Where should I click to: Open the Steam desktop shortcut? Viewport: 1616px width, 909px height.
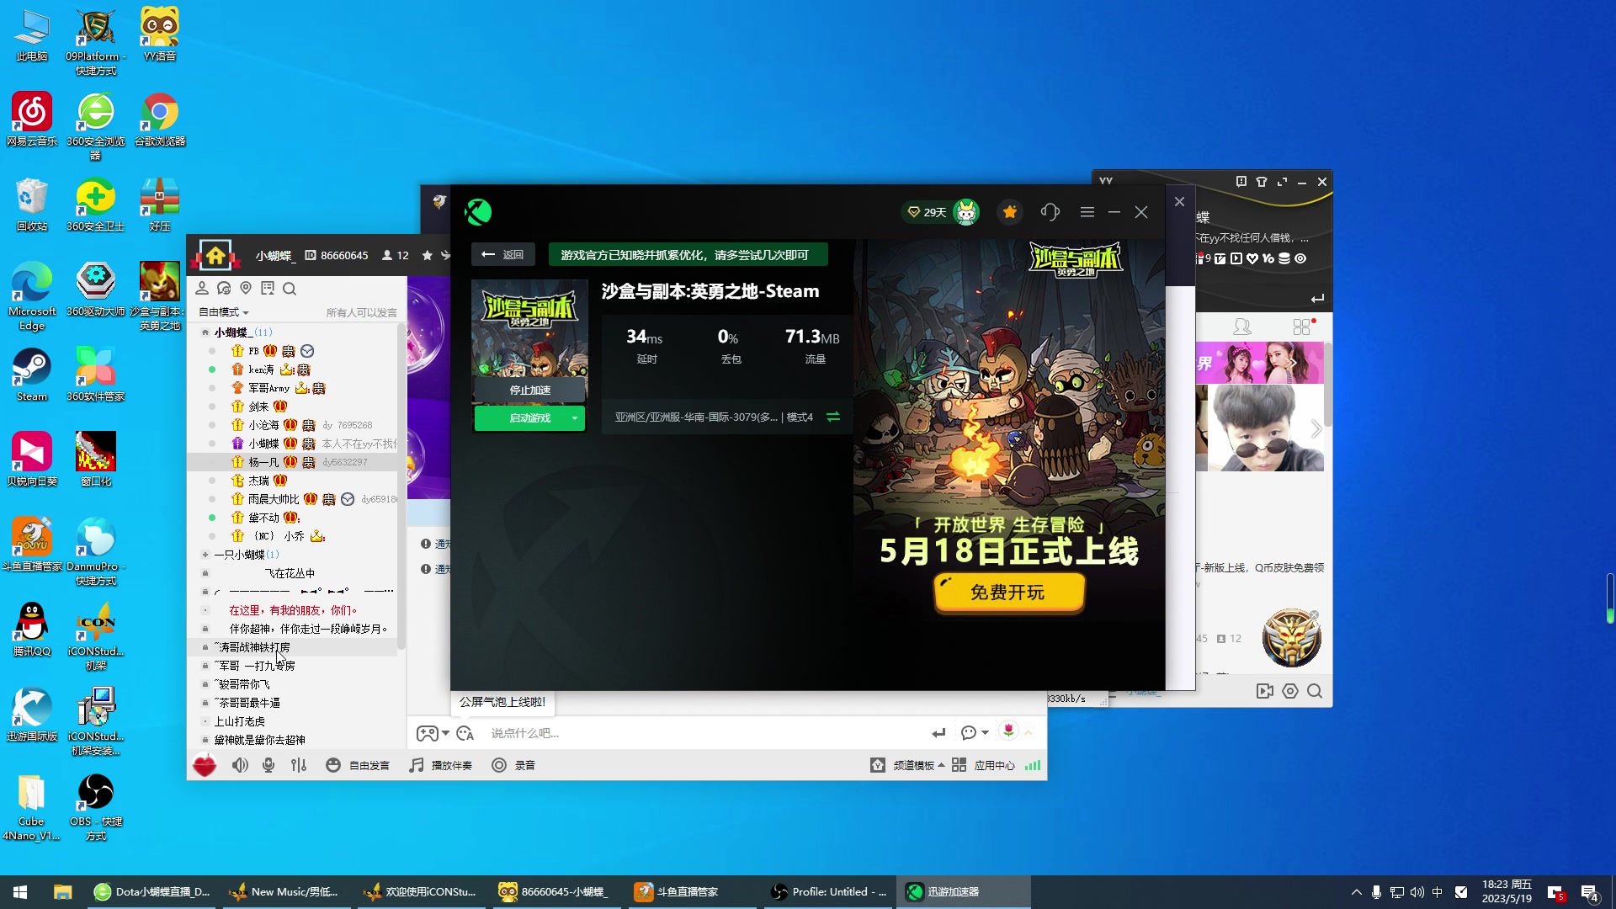[x=32, y=375]
